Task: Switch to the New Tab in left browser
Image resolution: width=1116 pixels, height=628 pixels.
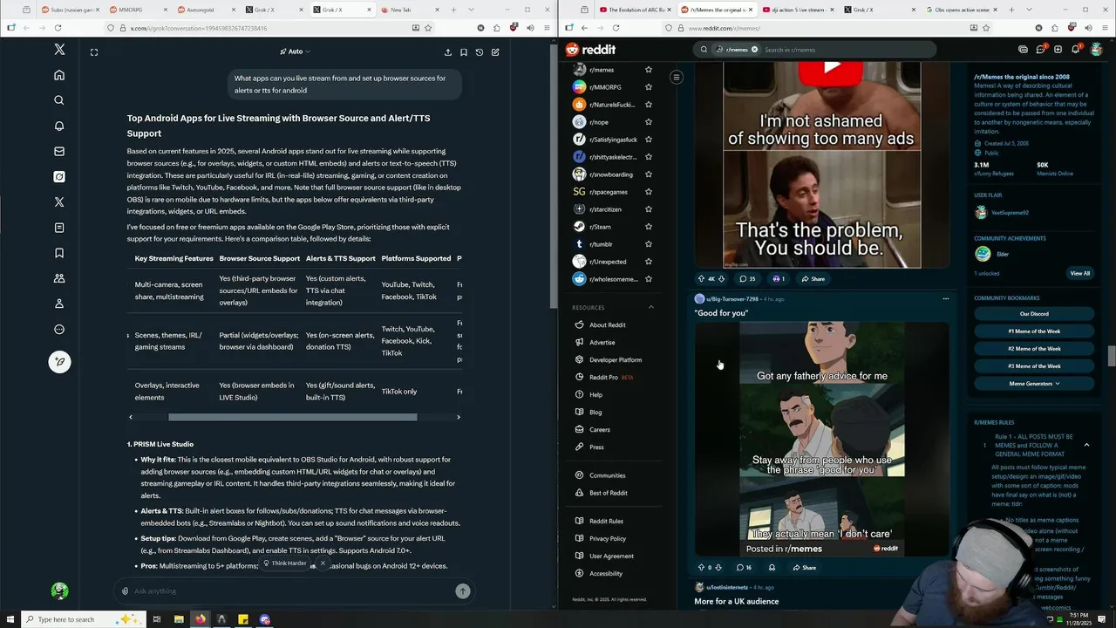Action: [x=410, y=10]
